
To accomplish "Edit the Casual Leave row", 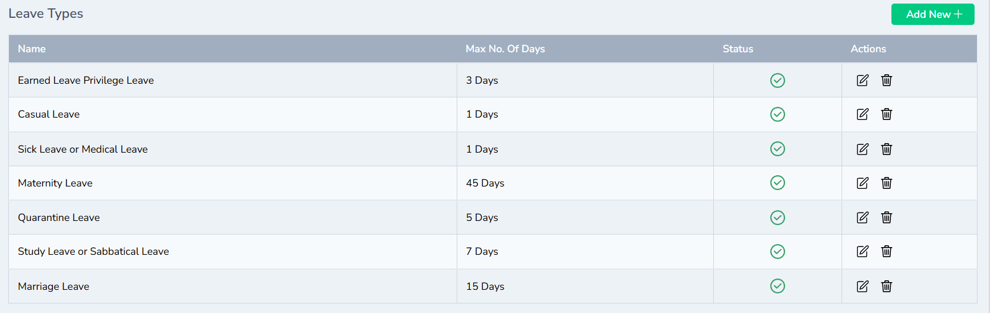I will [862, 114].
